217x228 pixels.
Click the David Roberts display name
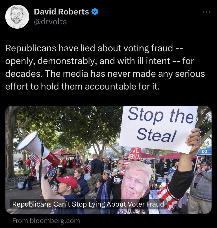pyautogui.click(x=61, y=12)
